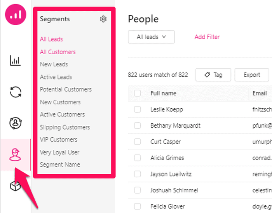Open the bar chart analytics sidebar icon

click(16, 61)
